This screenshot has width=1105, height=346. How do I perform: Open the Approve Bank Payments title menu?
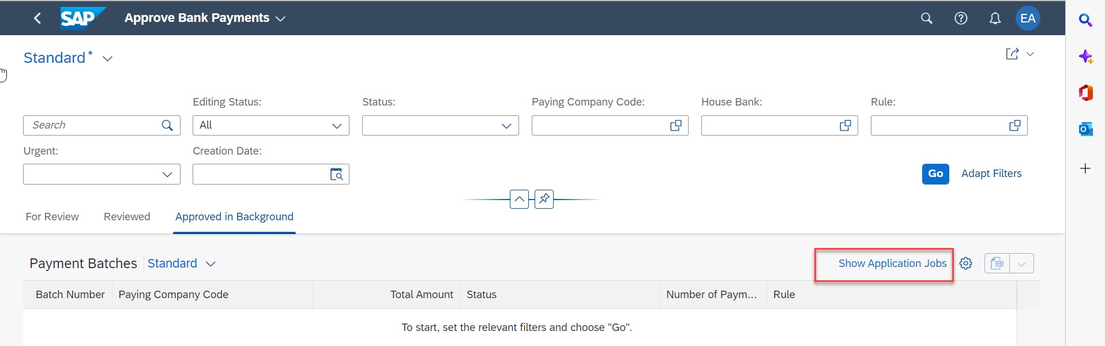coord(205,18)
